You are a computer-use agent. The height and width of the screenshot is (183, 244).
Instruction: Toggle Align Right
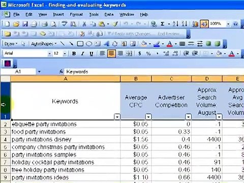120,53
